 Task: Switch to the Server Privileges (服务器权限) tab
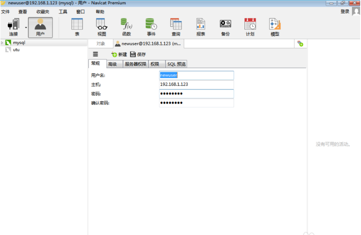135,64
